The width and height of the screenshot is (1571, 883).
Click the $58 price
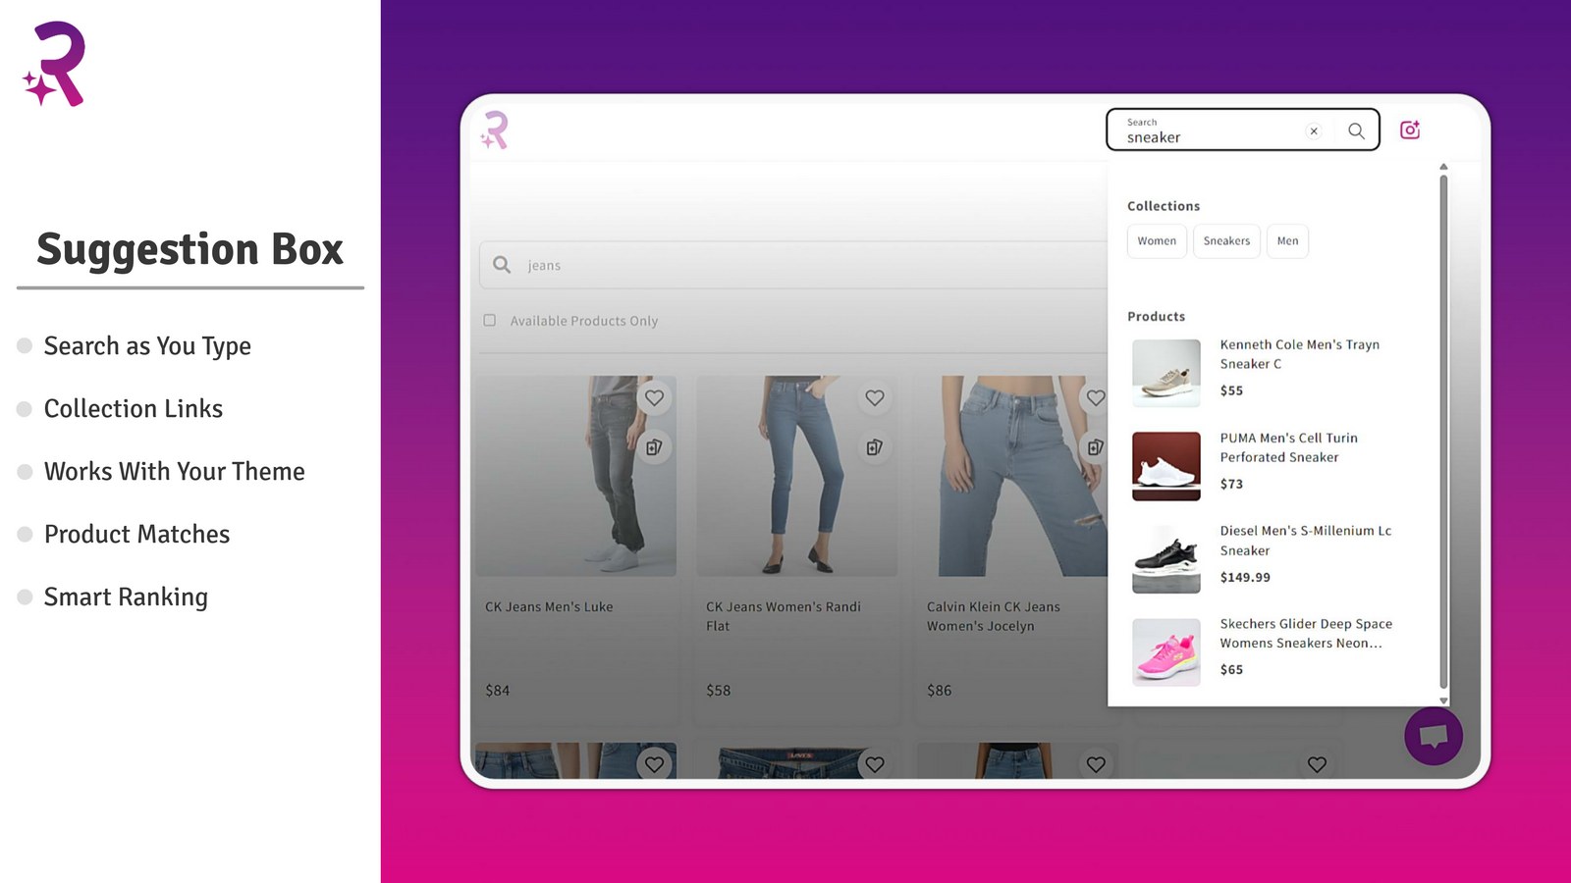pyautogui.click(x=719, y=691)
